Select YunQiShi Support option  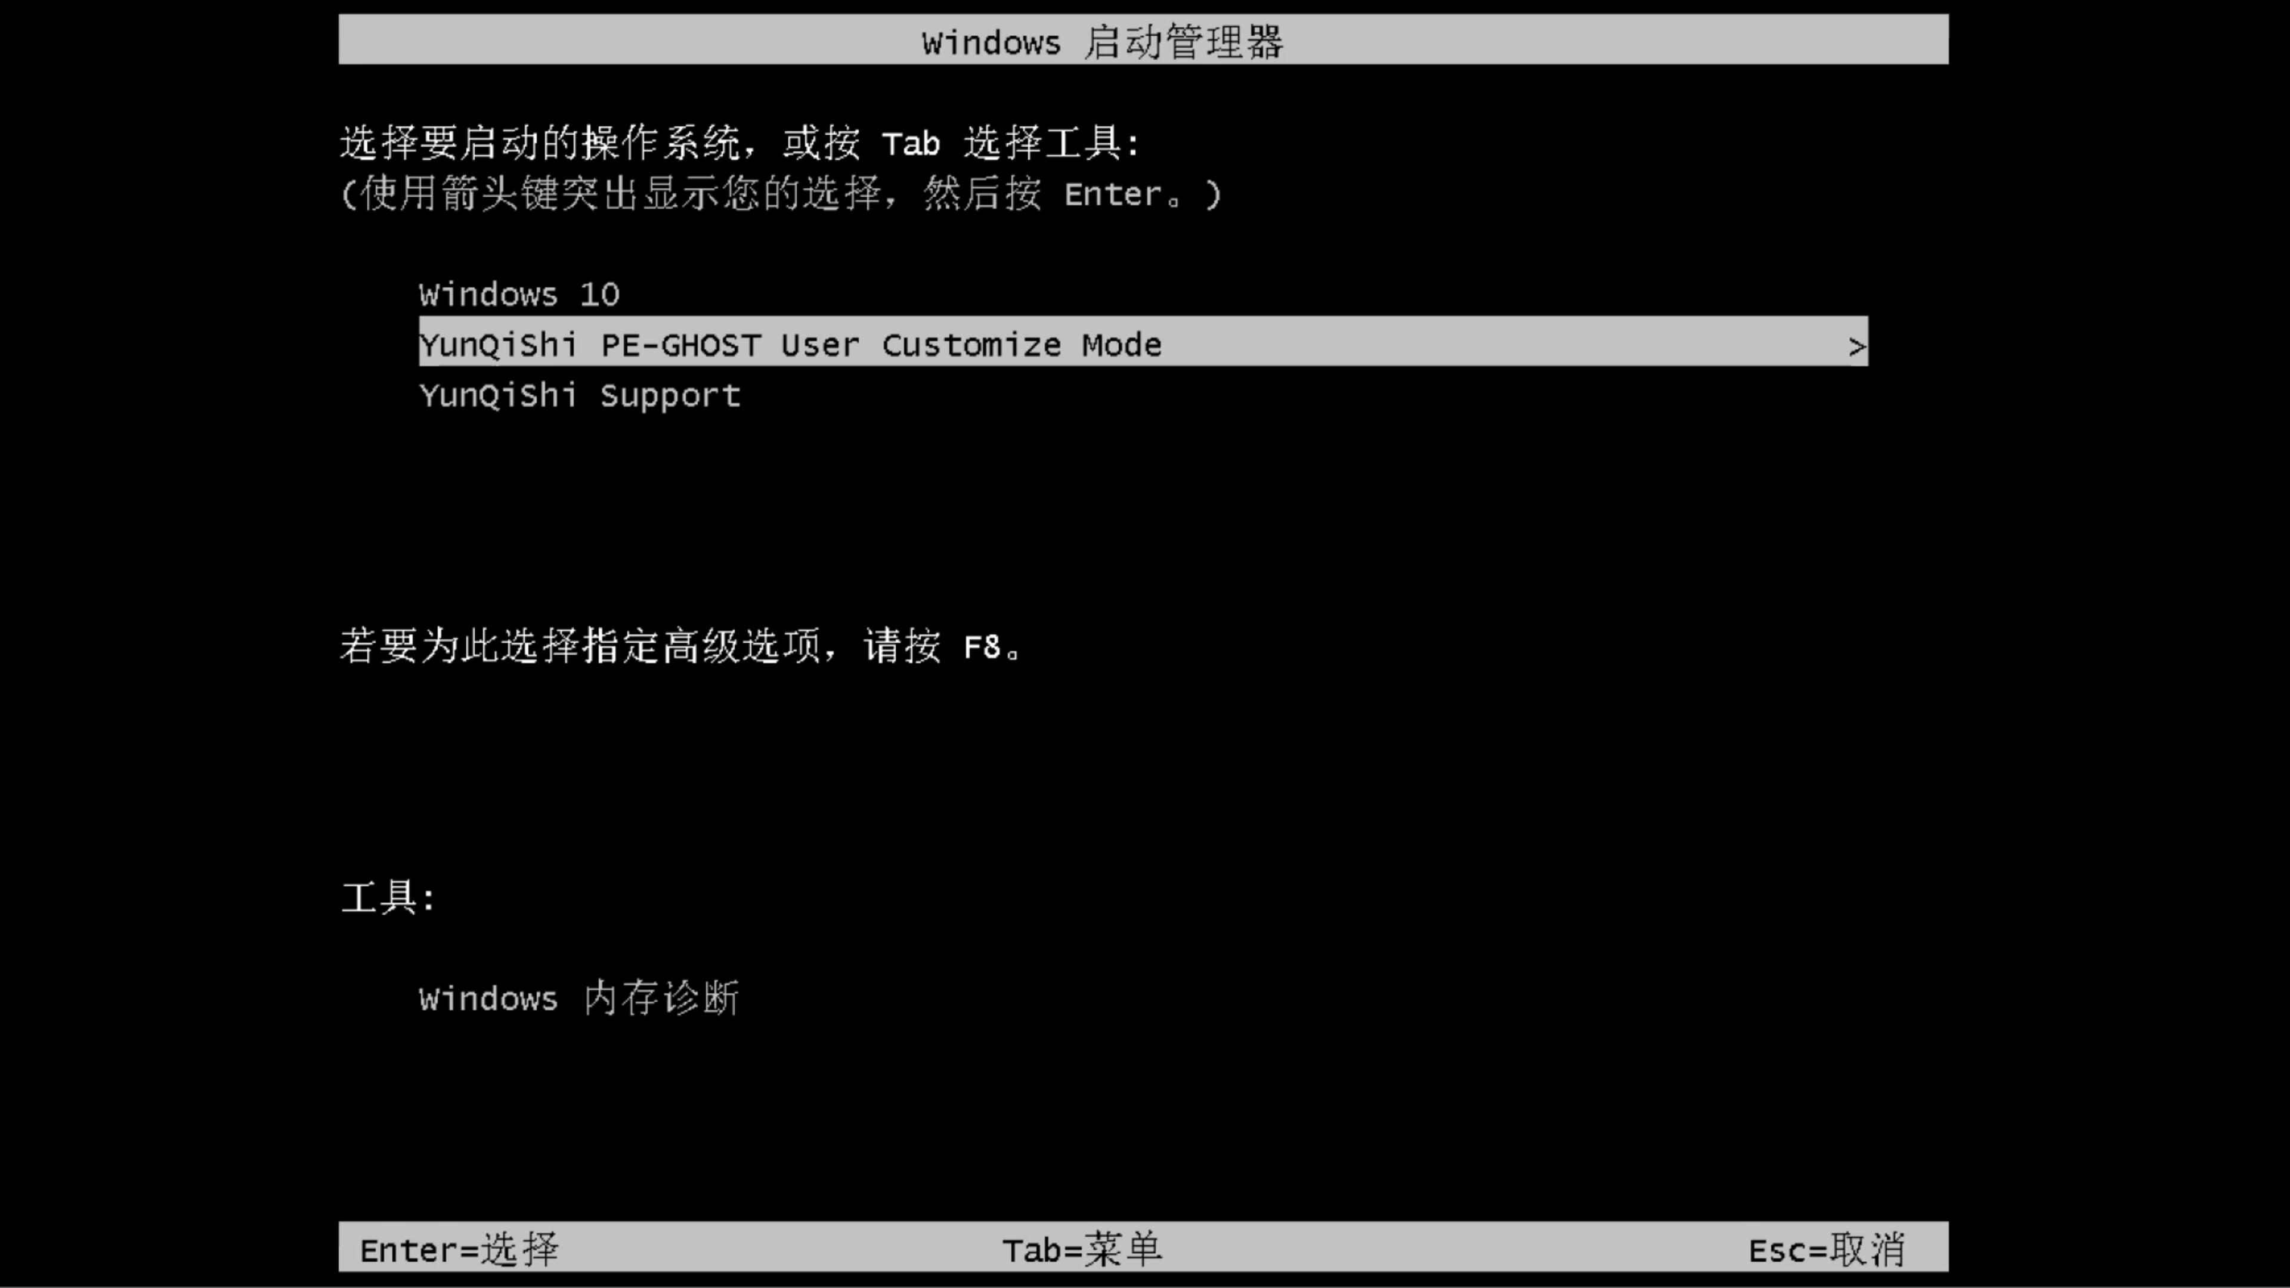(x=579, y=395)
